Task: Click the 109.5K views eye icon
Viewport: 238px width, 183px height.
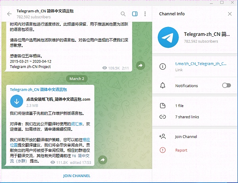Action: coord(105,68)
